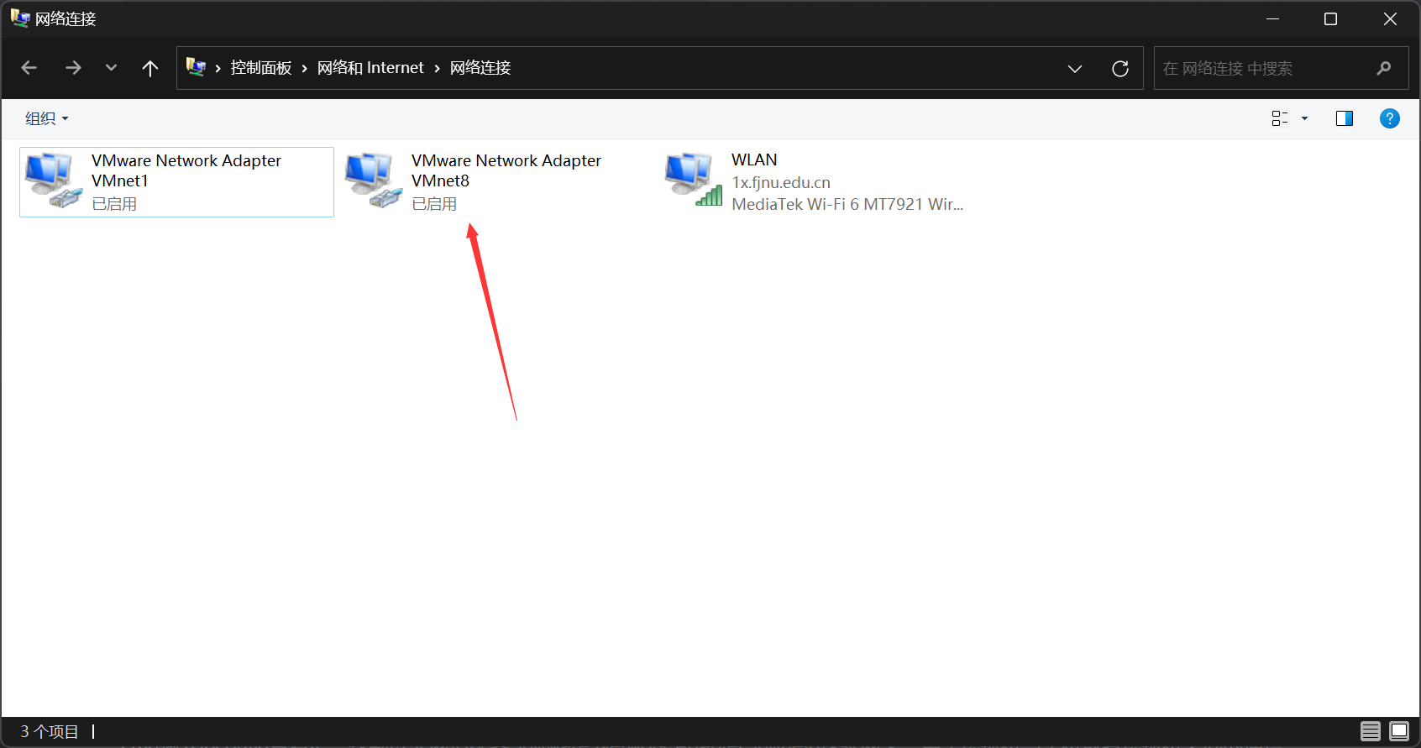Viewport: 1421px width, 748px height.
Task: Expand the view options dropdown arrow
Action: click(x=1304, y=118)
